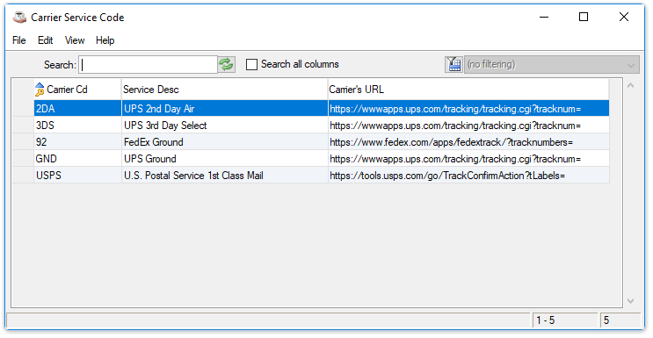Open the (no filtering) dropdown

(552, 64)
